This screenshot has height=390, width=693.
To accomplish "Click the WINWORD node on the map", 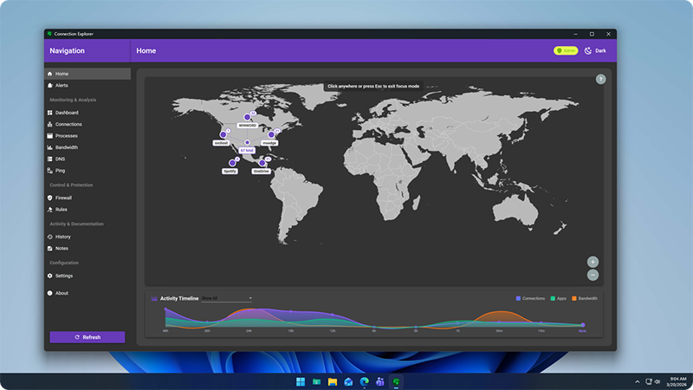I will [247, 117].
